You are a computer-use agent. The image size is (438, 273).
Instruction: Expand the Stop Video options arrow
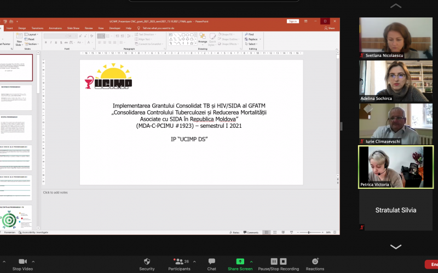pyautogui.click(x=33, y=262)
